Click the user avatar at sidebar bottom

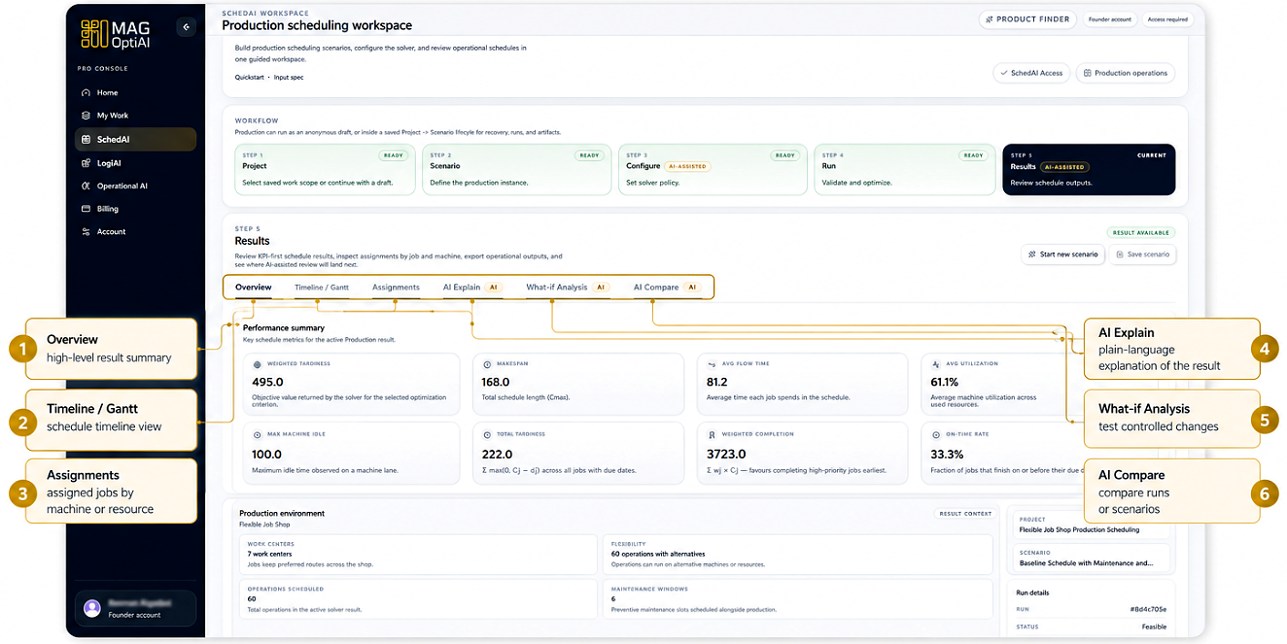pyautogui.click(x=92, y=608)
